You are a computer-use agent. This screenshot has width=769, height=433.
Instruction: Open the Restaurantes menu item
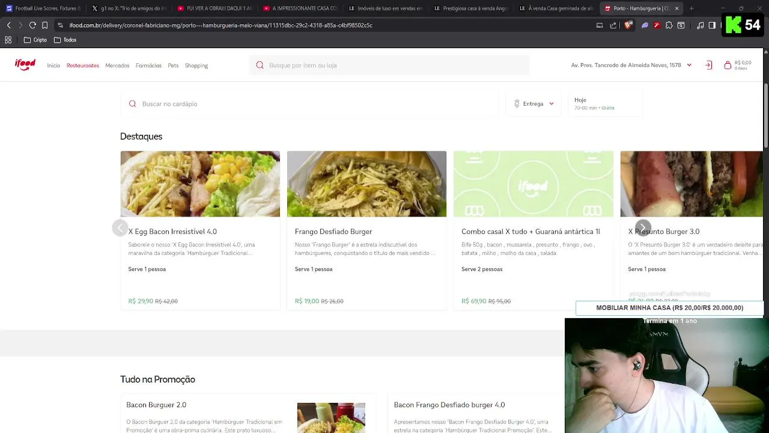click(x=83, y=66)
